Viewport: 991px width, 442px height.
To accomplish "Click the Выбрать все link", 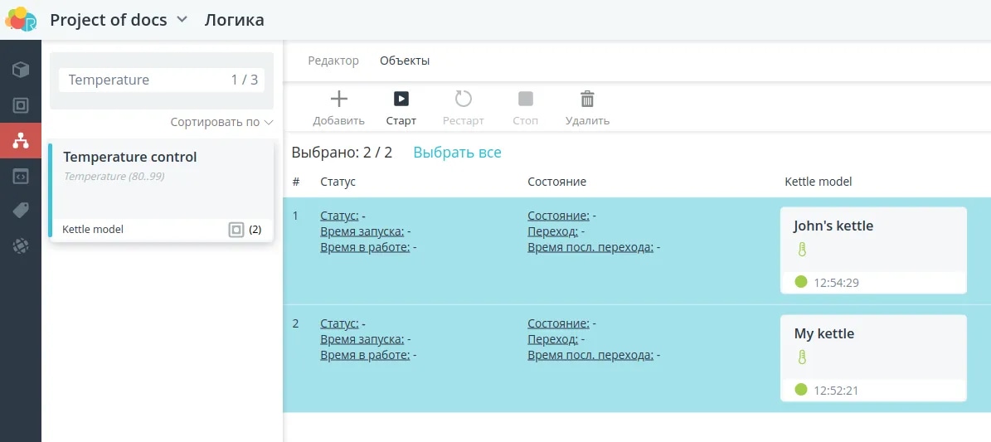I will (457, 153).
